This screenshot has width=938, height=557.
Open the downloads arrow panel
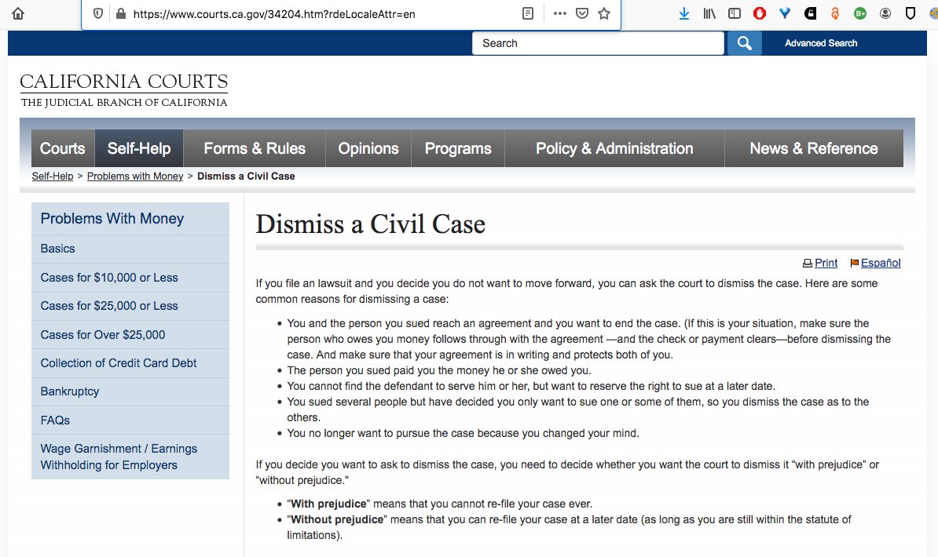[684, 13]
